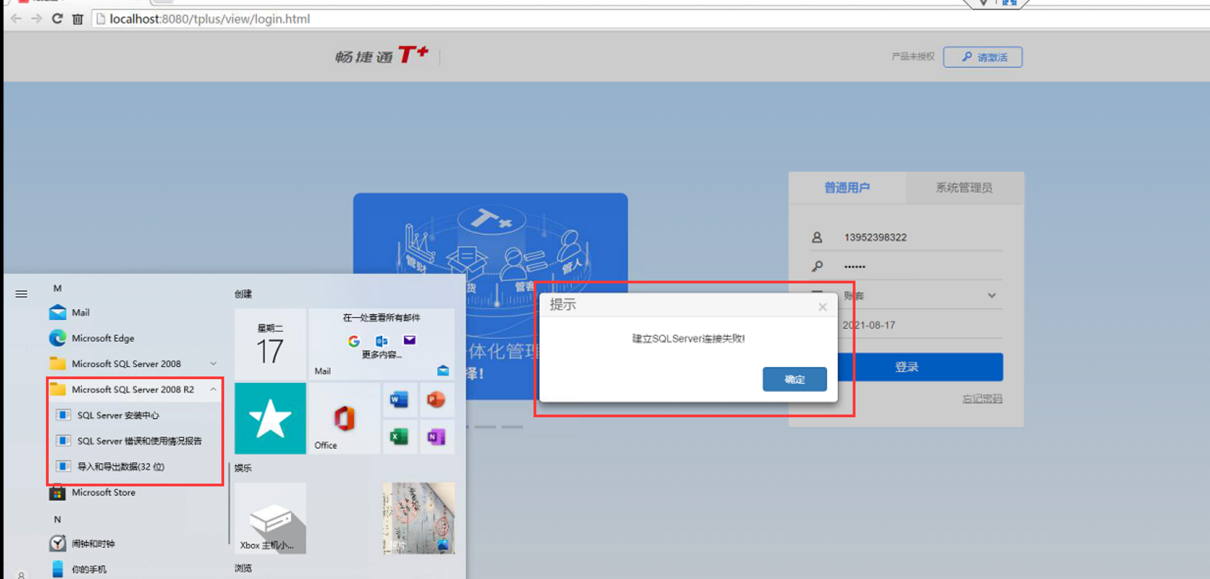This screenshot has height=579, width=1210.
Task: Open the PowerPoint tile
Action: [x=436, y=400]
